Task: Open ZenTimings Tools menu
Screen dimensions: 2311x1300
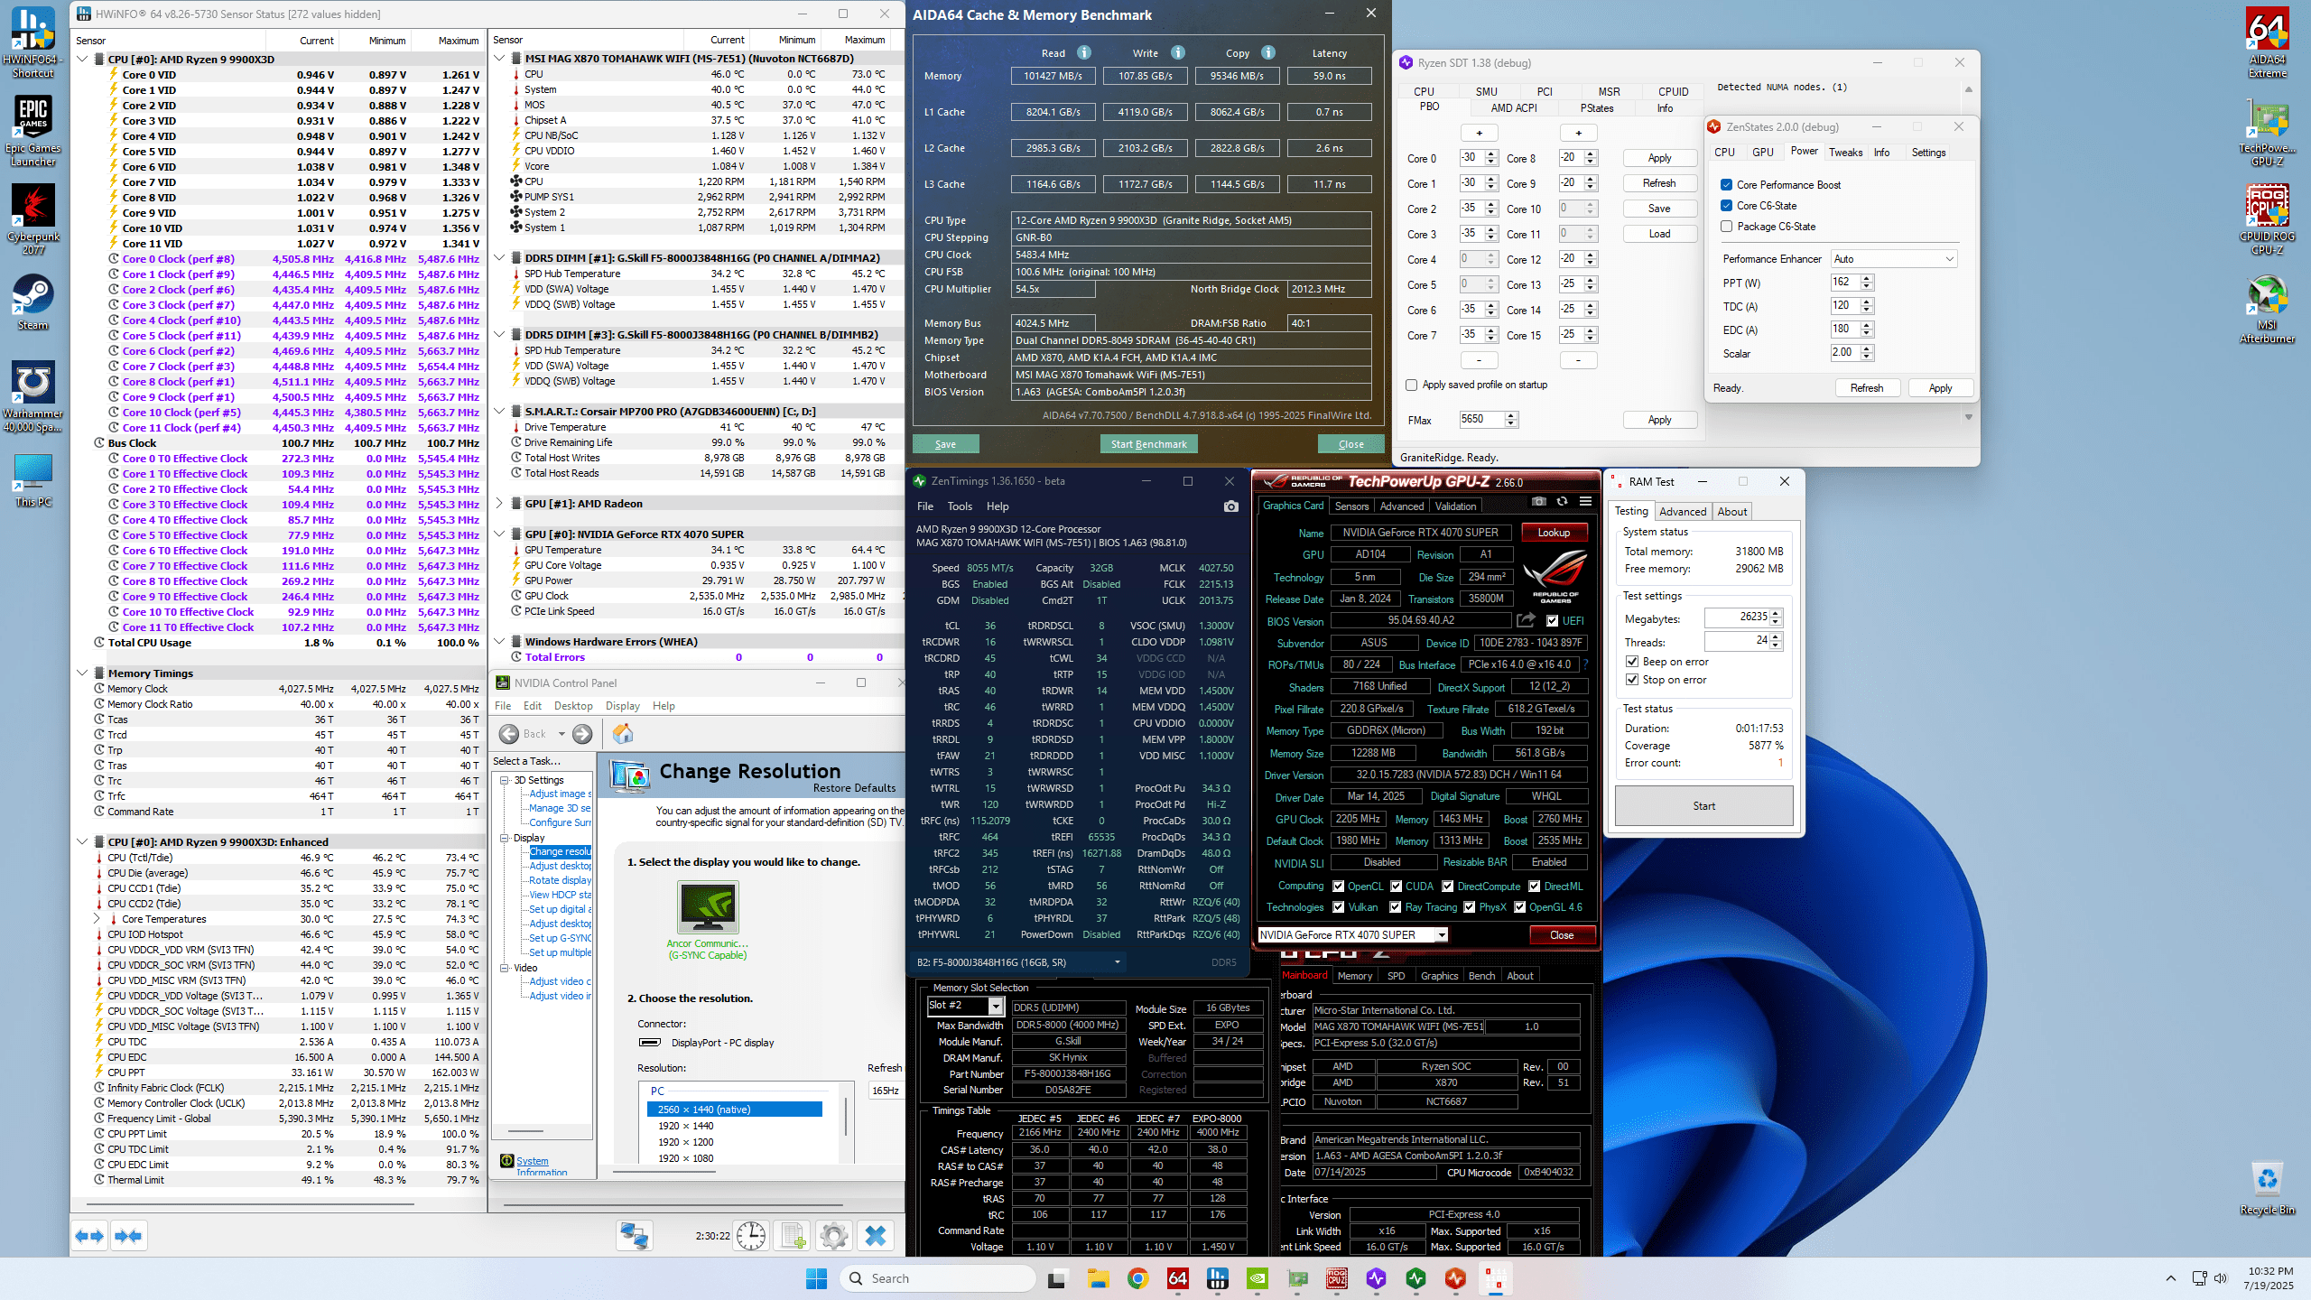Action: [x=959, y=506]
